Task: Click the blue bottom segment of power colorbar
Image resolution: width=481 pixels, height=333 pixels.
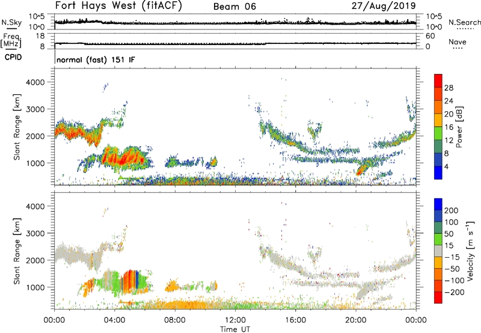Action: [438, 173]
